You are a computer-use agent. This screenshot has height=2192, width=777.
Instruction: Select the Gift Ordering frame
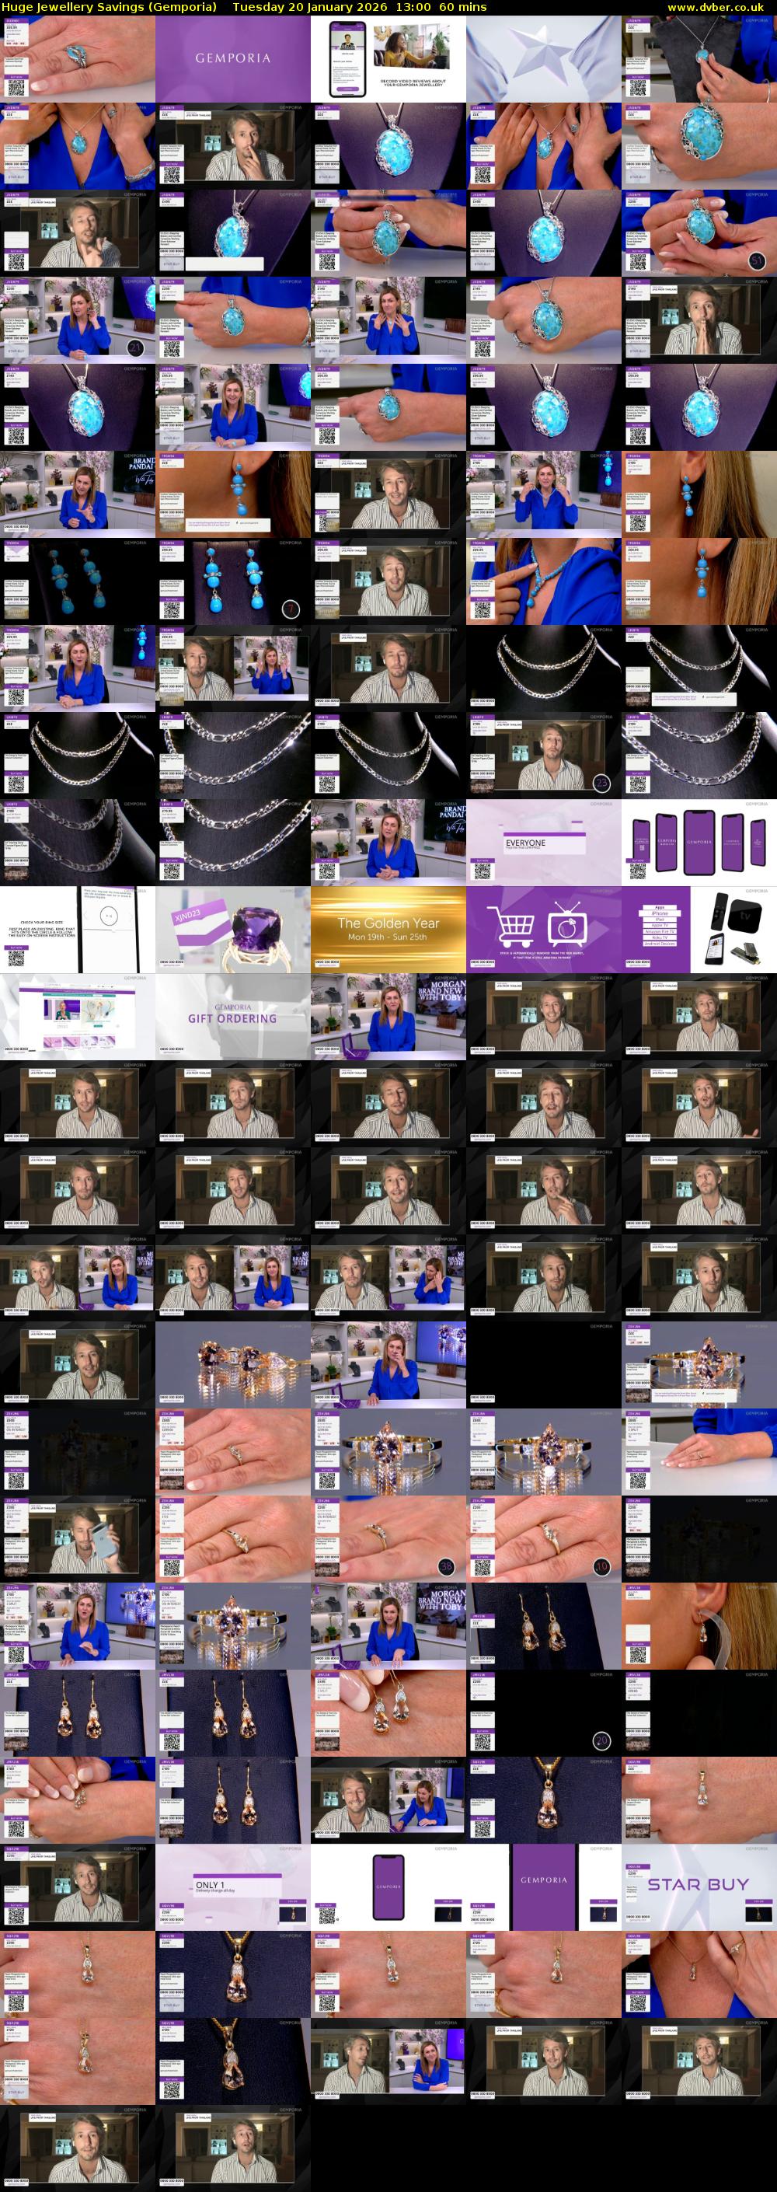click(x=232, y=1016)
